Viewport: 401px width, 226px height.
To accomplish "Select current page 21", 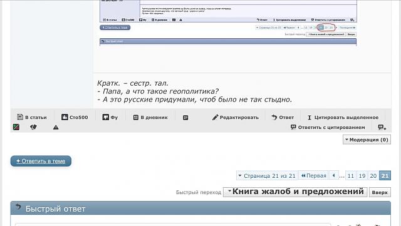I will [x=385, y=176].
